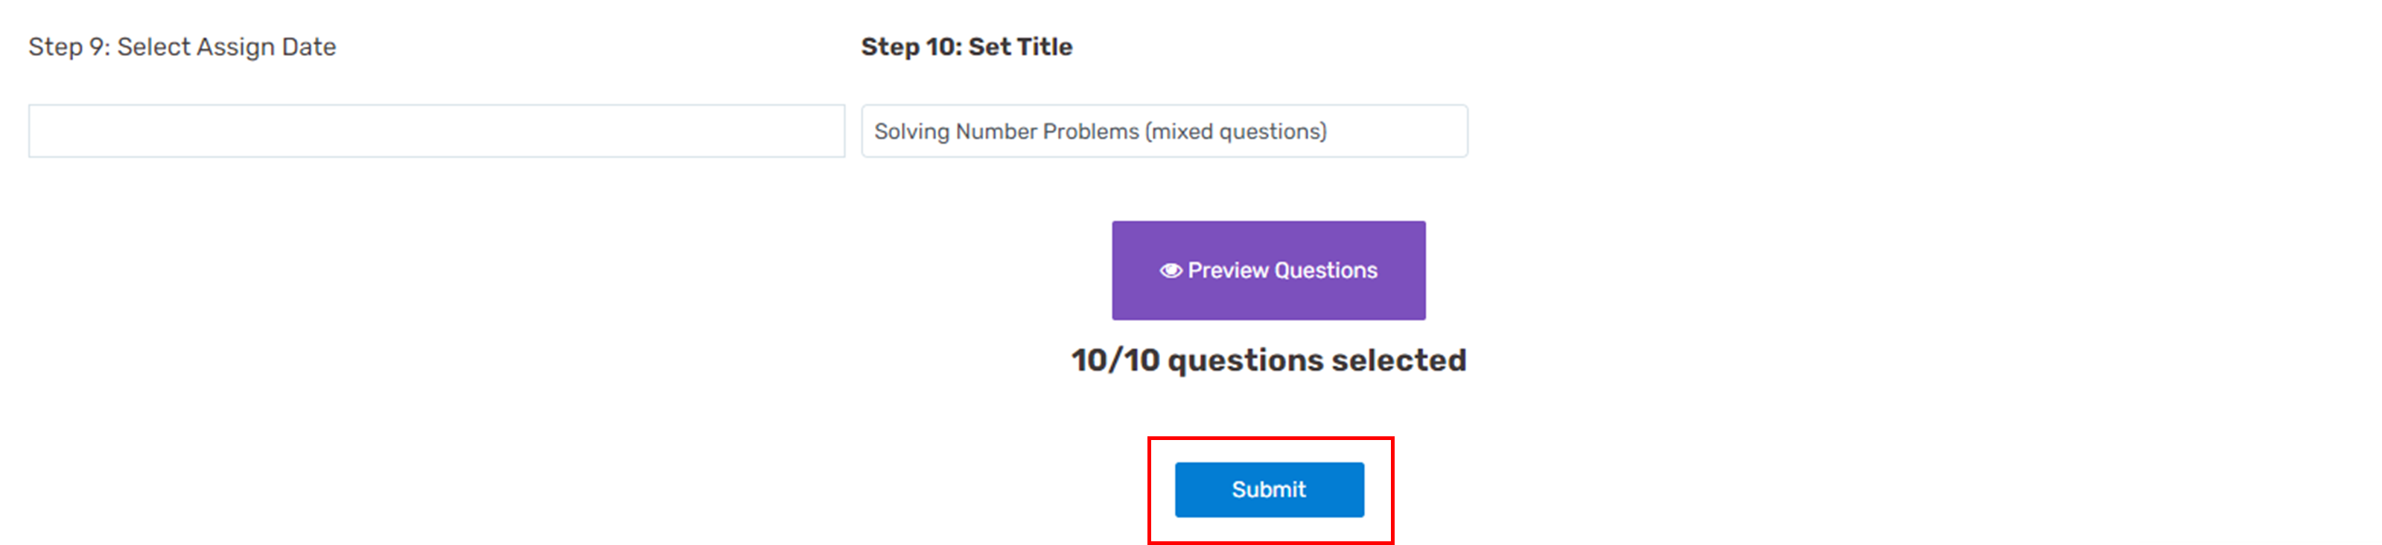This screenshot has height=545, width=2382.
Task: Click the Submit label text
Action: tap(1269, 489)
